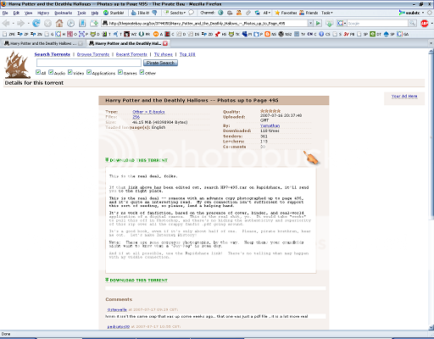This screenshot has width=434, height=339.
Task: Click the Your Ad Here link
Action: [x=404, y=96]
